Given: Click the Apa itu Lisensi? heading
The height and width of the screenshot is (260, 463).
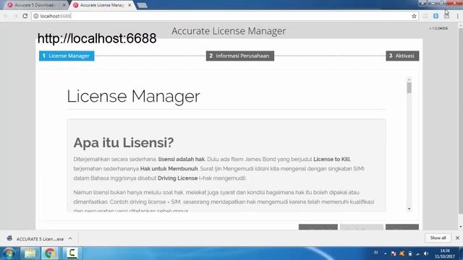Looking at the screenshot, I should [124, 143].
